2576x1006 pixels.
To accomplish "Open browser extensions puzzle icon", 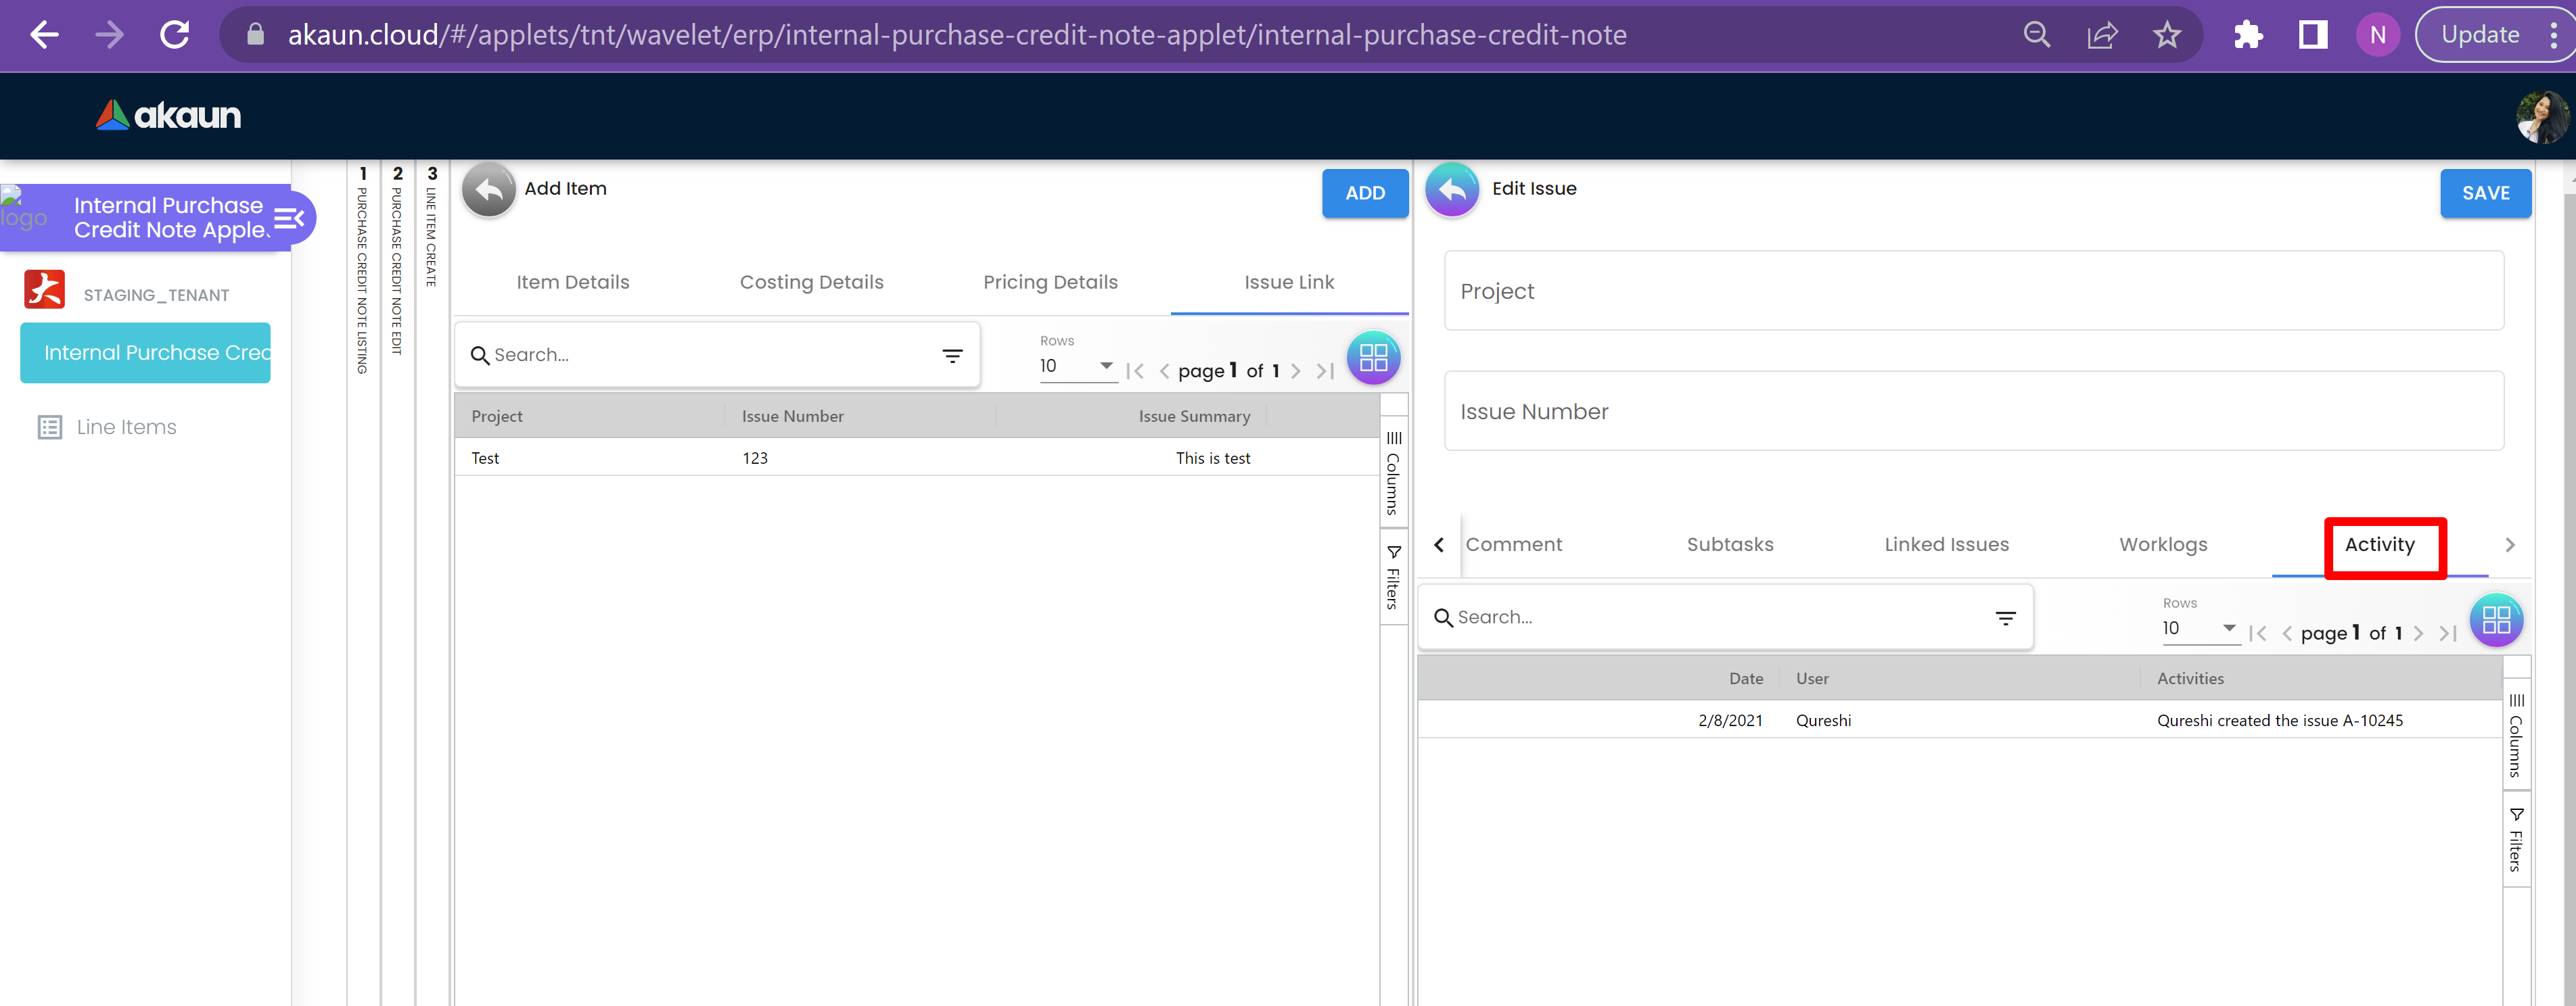I will (2247, 35).
